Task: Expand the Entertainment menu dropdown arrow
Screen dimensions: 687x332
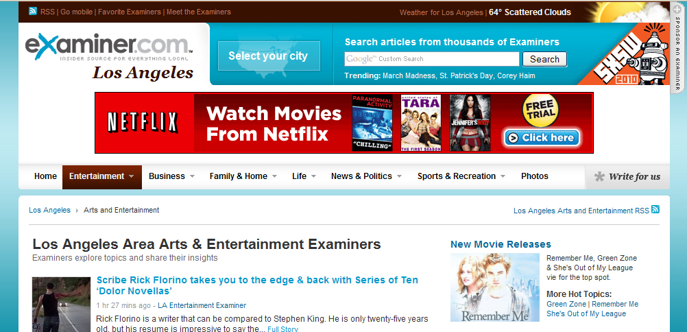Action: pos(131,176)
